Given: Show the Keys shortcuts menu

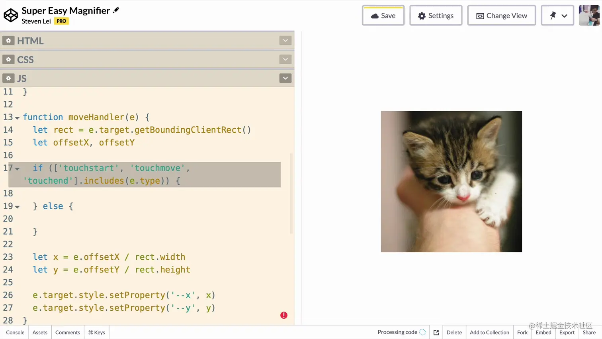Looking at the screenshot, I should [x=97, y=332].
